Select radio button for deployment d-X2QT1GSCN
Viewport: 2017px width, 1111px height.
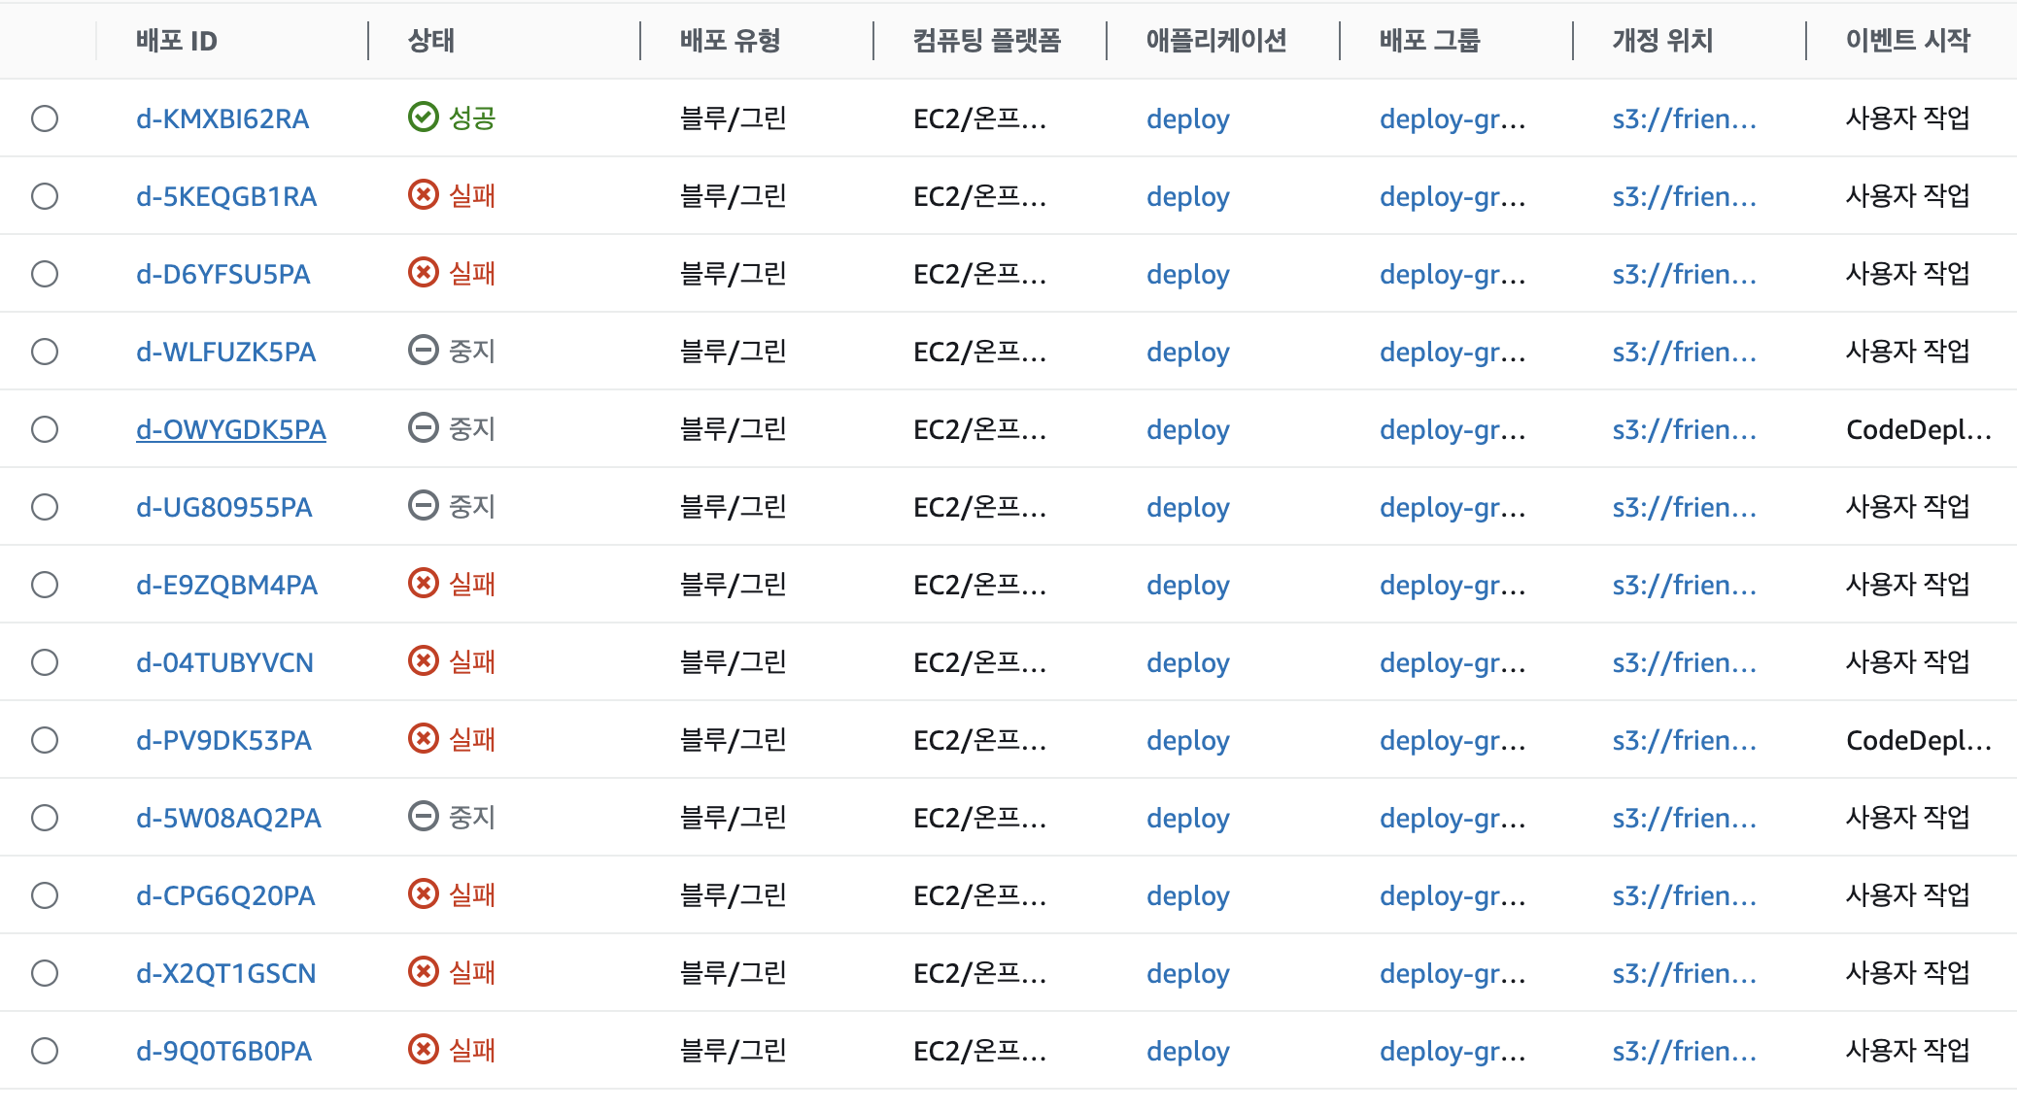click(x=45, y=973)
